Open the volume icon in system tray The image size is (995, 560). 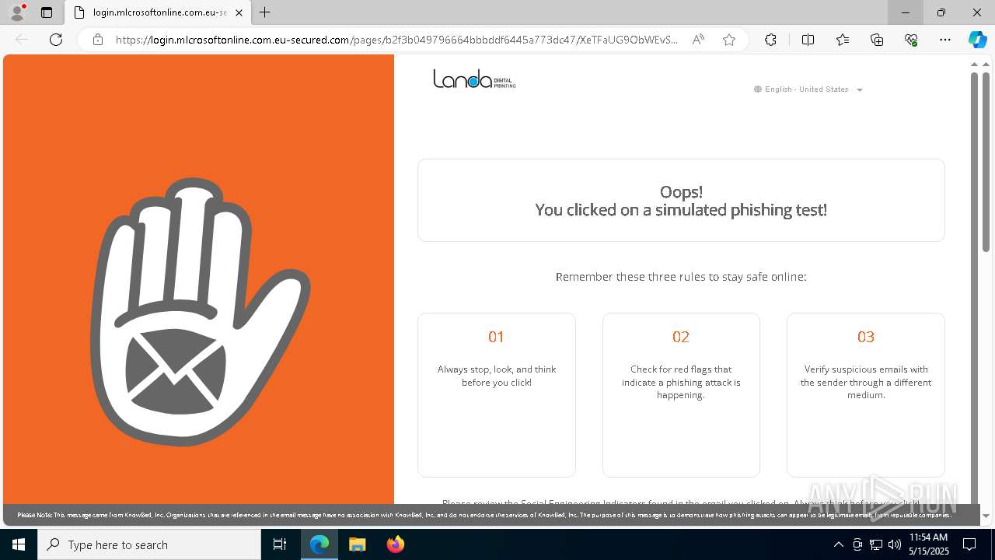(x=895, y=544)
